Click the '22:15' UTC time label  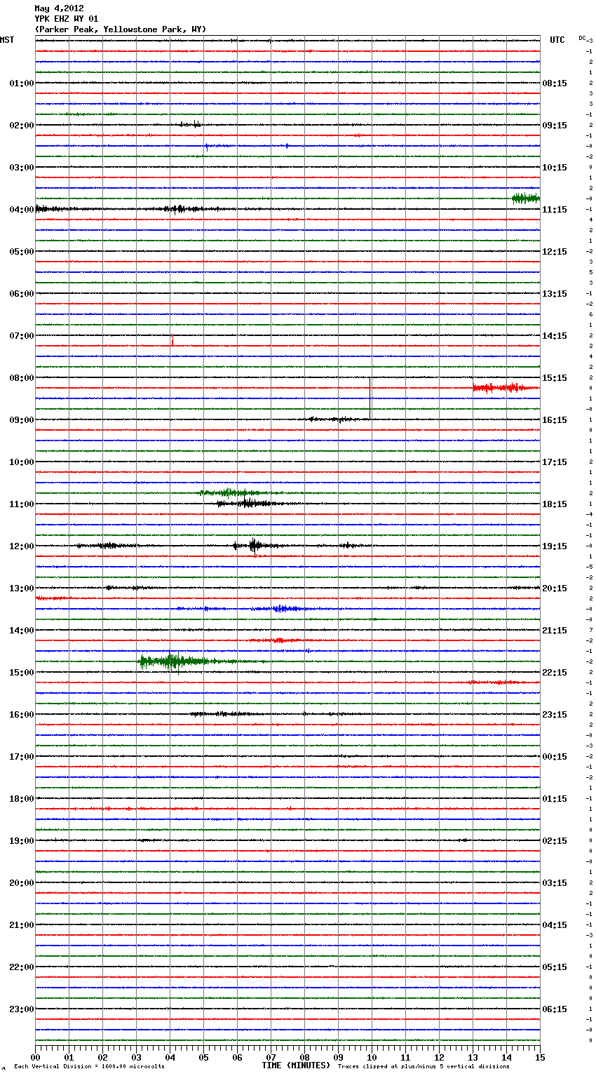[x=555, y=673]
